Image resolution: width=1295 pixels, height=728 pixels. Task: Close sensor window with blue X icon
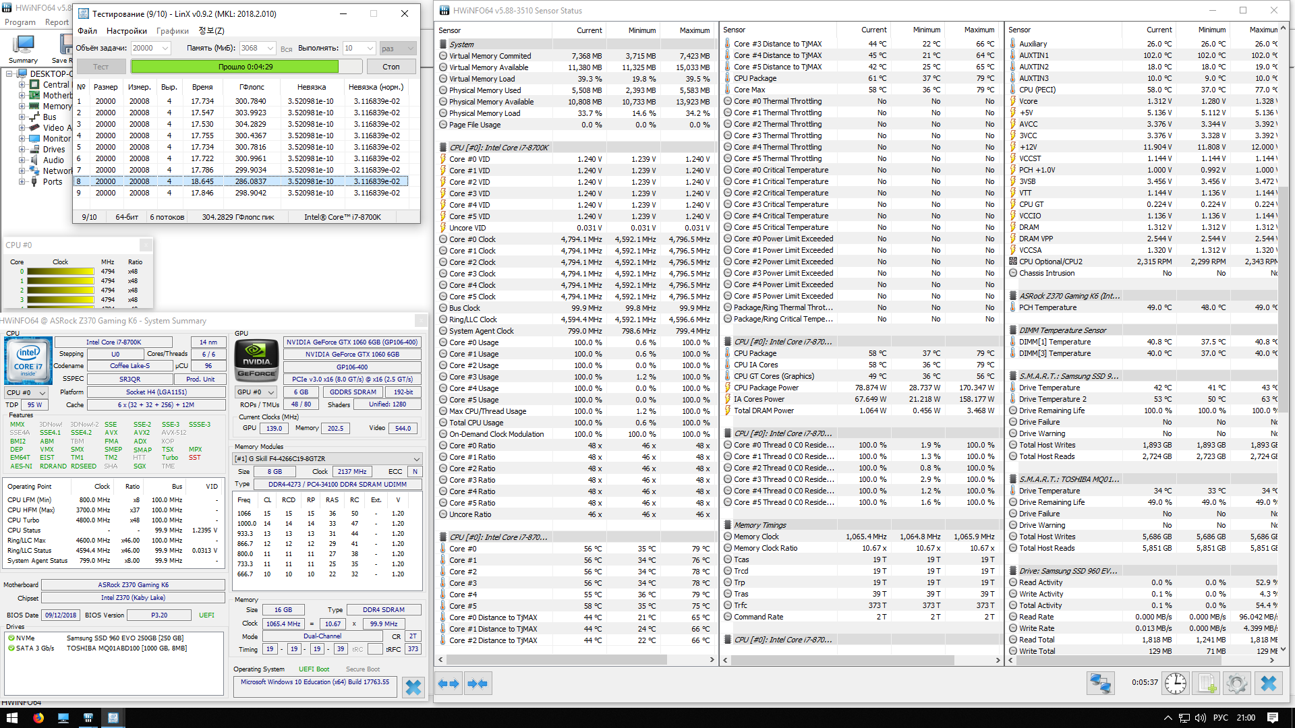coord(1268,684)
